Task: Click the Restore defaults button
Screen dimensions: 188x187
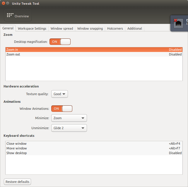Action: (17, 182)
